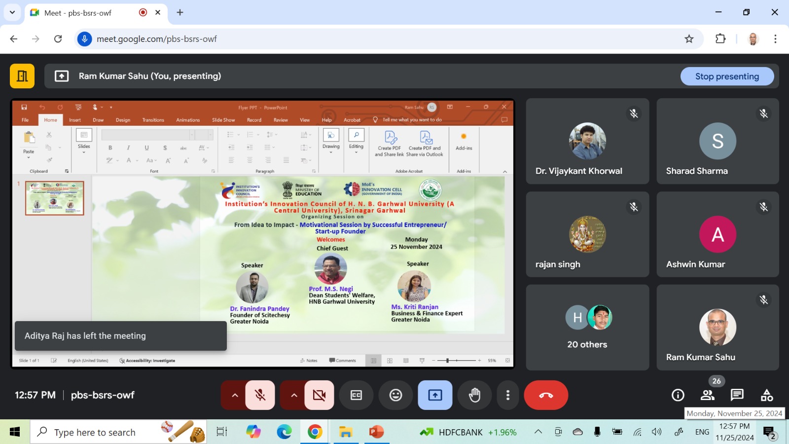
Task: Click Stop presenting button
Action: [x=727, y=76]
